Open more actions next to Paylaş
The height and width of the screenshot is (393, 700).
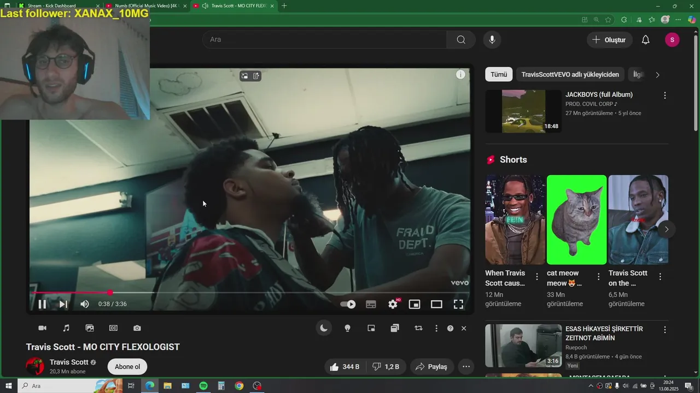(466, 367)
